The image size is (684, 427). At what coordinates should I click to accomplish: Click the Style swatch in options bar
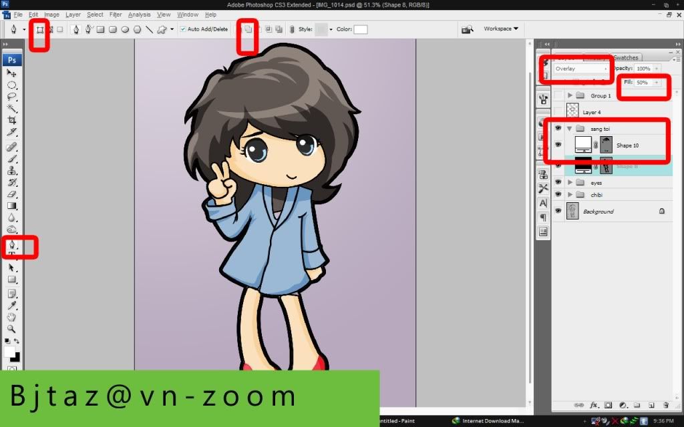[321, 29]
